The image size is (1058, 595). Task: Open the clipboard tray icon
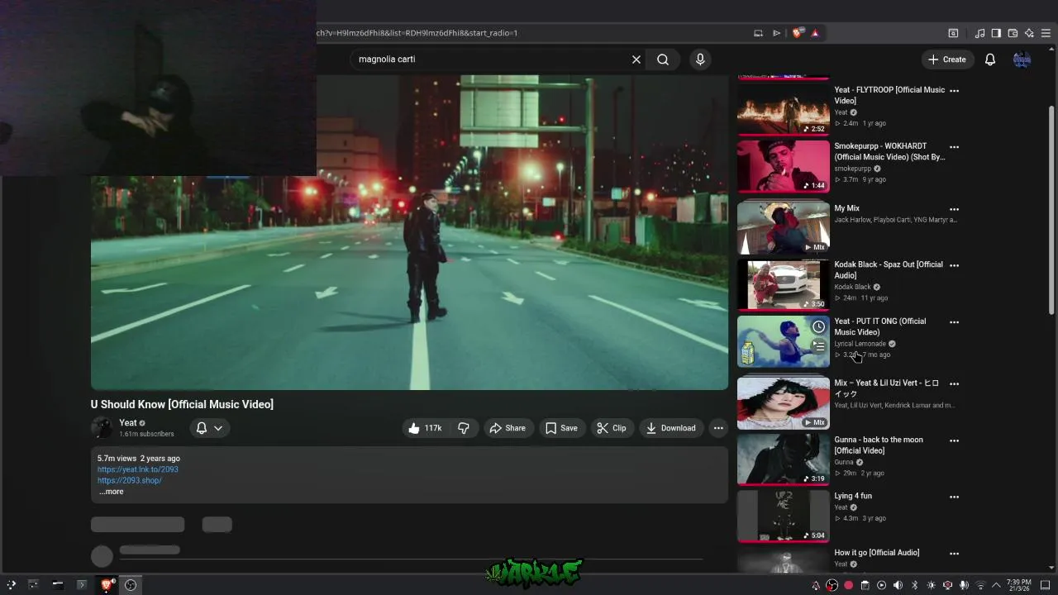click(x=865, y=585)
